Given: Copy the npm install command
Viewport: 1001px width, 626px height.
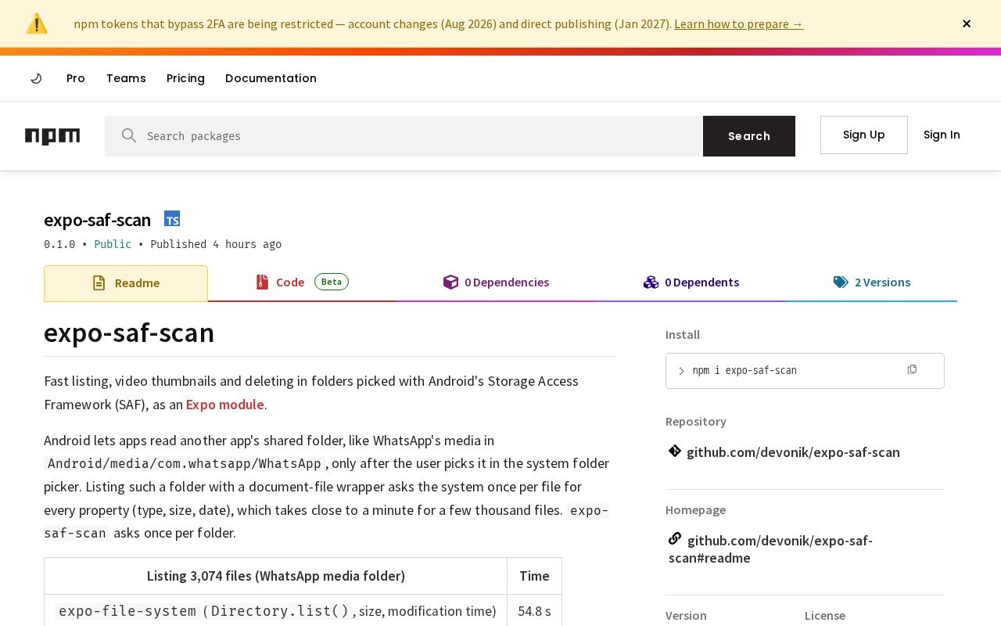Looking at the screenshot, I should pos(912,369).
